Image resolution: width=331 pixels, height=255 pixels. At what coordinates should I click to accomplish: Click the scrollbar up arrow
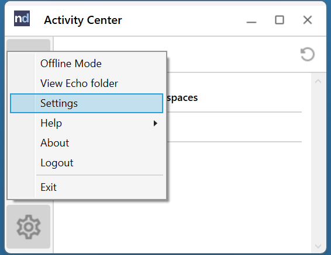tap(318, 82)
